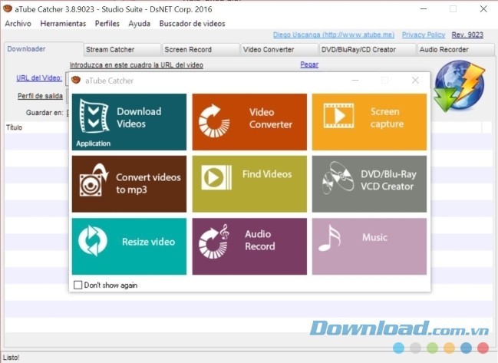498x363 pixels.
Task: Close the aTube Catcher launcher dialog
Action: (x=415, y=80)
